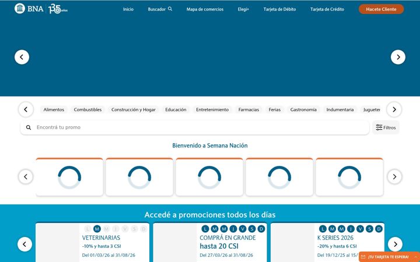Open the Inicio menu item
The width and height of the screenshot is (420, 262).
128,9
